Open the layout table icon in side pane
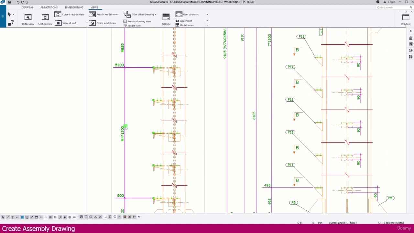This screenshot has height=233, width=414. coord(410,44)
